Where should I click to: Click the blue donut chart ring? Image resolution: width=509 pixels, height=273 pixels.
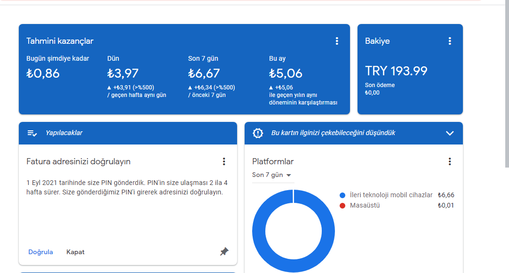click(x=260, y=231)
